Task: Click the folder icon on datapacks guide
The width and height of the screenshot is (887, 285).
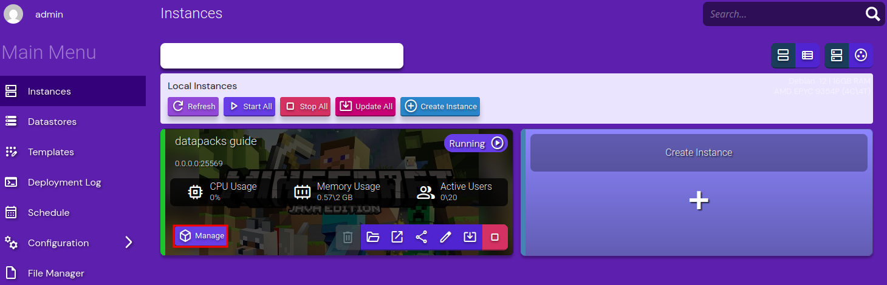Action: [x=373, y=237]
